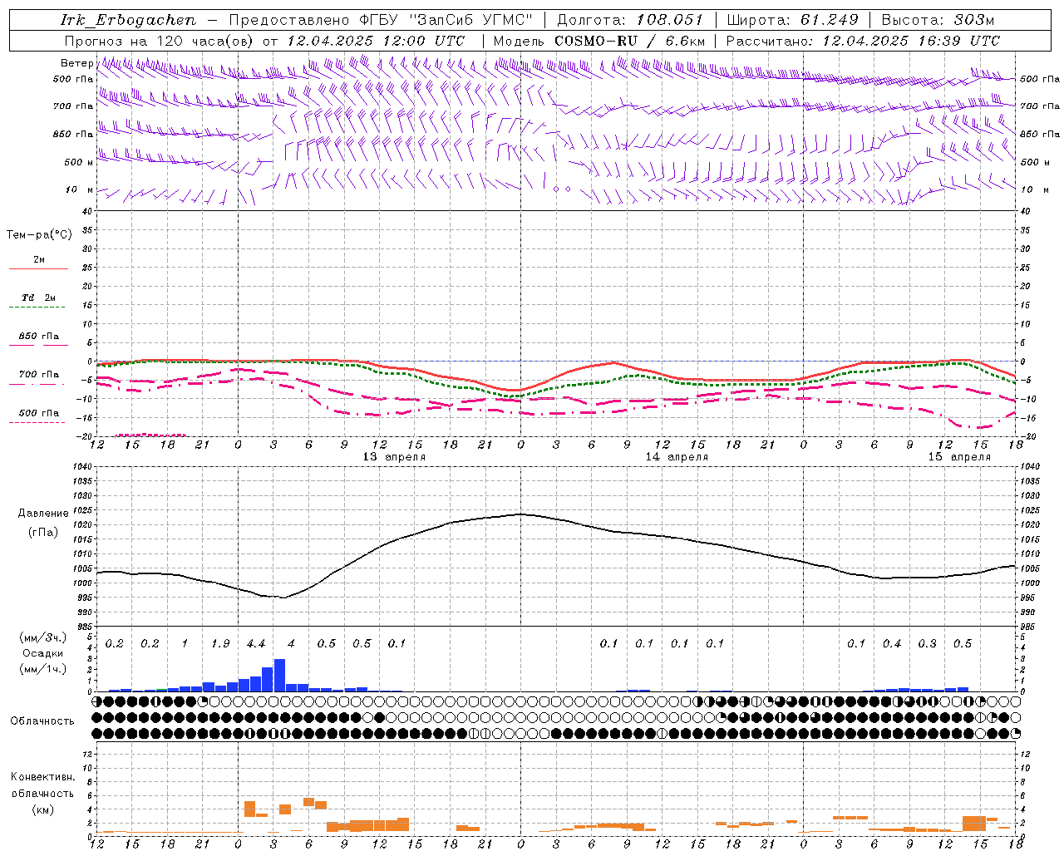Click the station name Irk_Erbogachen in header

tap(128, 20)
